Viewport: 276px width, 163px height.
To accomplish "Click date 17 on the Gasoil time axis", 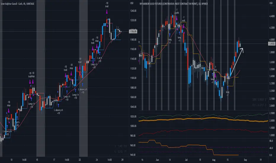I will click(54, 160).
